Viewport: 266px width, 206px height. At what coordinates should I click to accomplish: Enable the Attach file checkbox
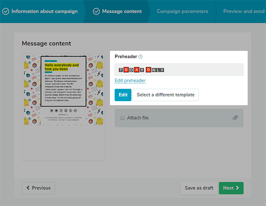tap(123, 118)
